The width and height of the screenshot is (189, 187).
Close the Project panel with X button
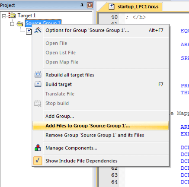[x=90, y=6]
